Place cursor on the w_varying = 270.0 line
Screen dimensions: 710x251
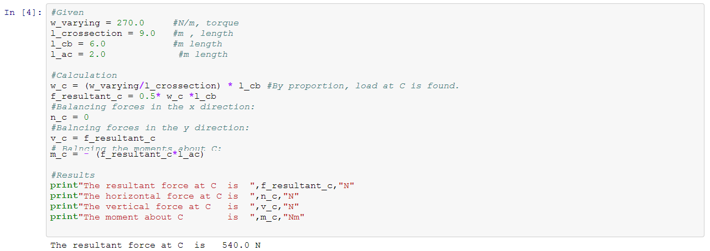coord(97,23)
